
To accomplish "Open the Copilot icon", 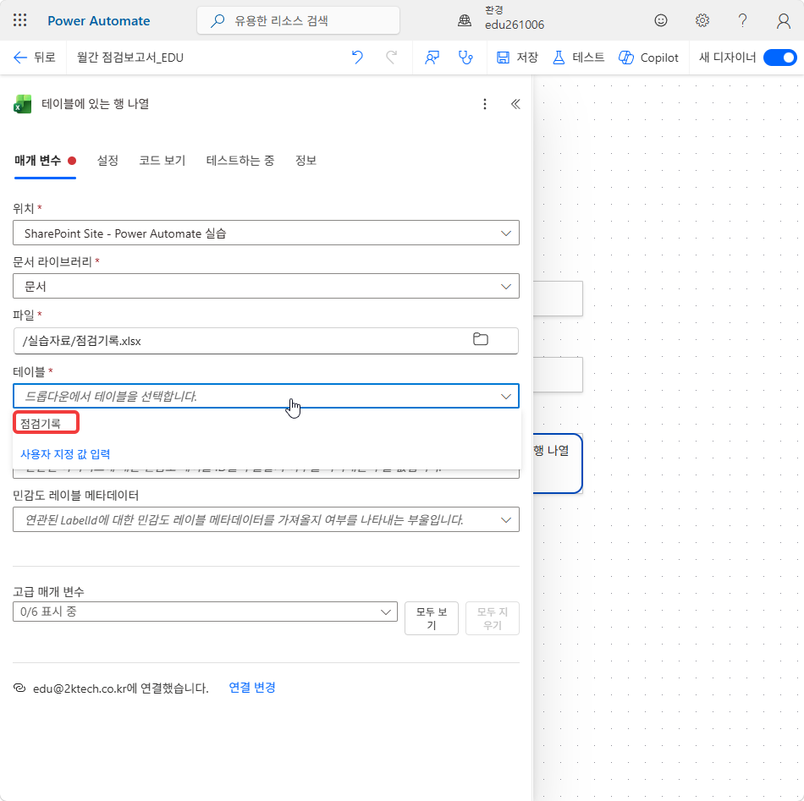I will pyautogui.click(x=626, y=58).
